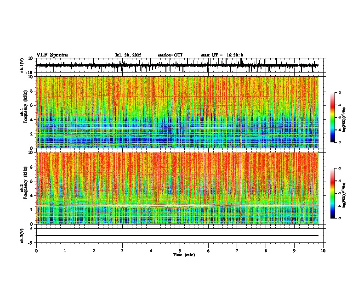Click the ch.1 spectrogram plot
Screen dimensions: 364x281
(x=177, y=112)
